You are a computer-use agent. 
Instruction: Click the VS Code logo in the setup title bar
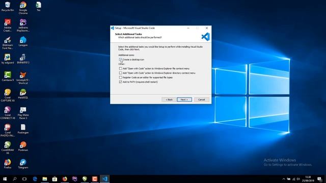[113, 28]
